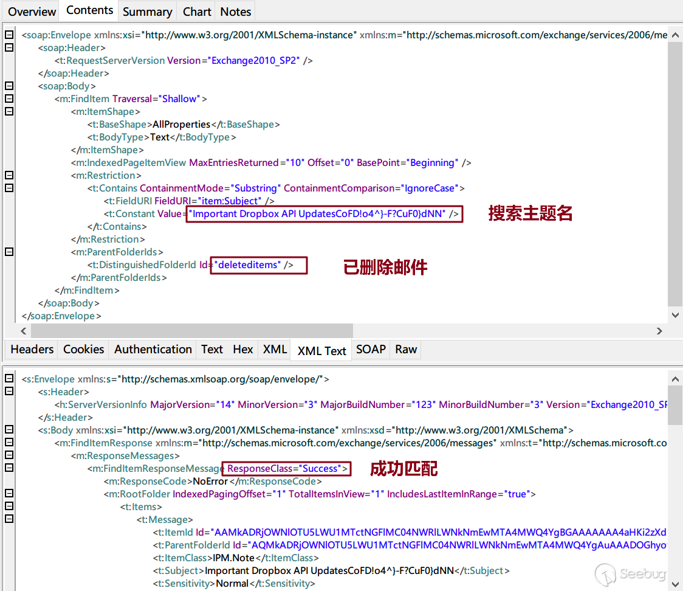Click request pane scroll-down arrow
683x591 pixels.
pos(675,315)
